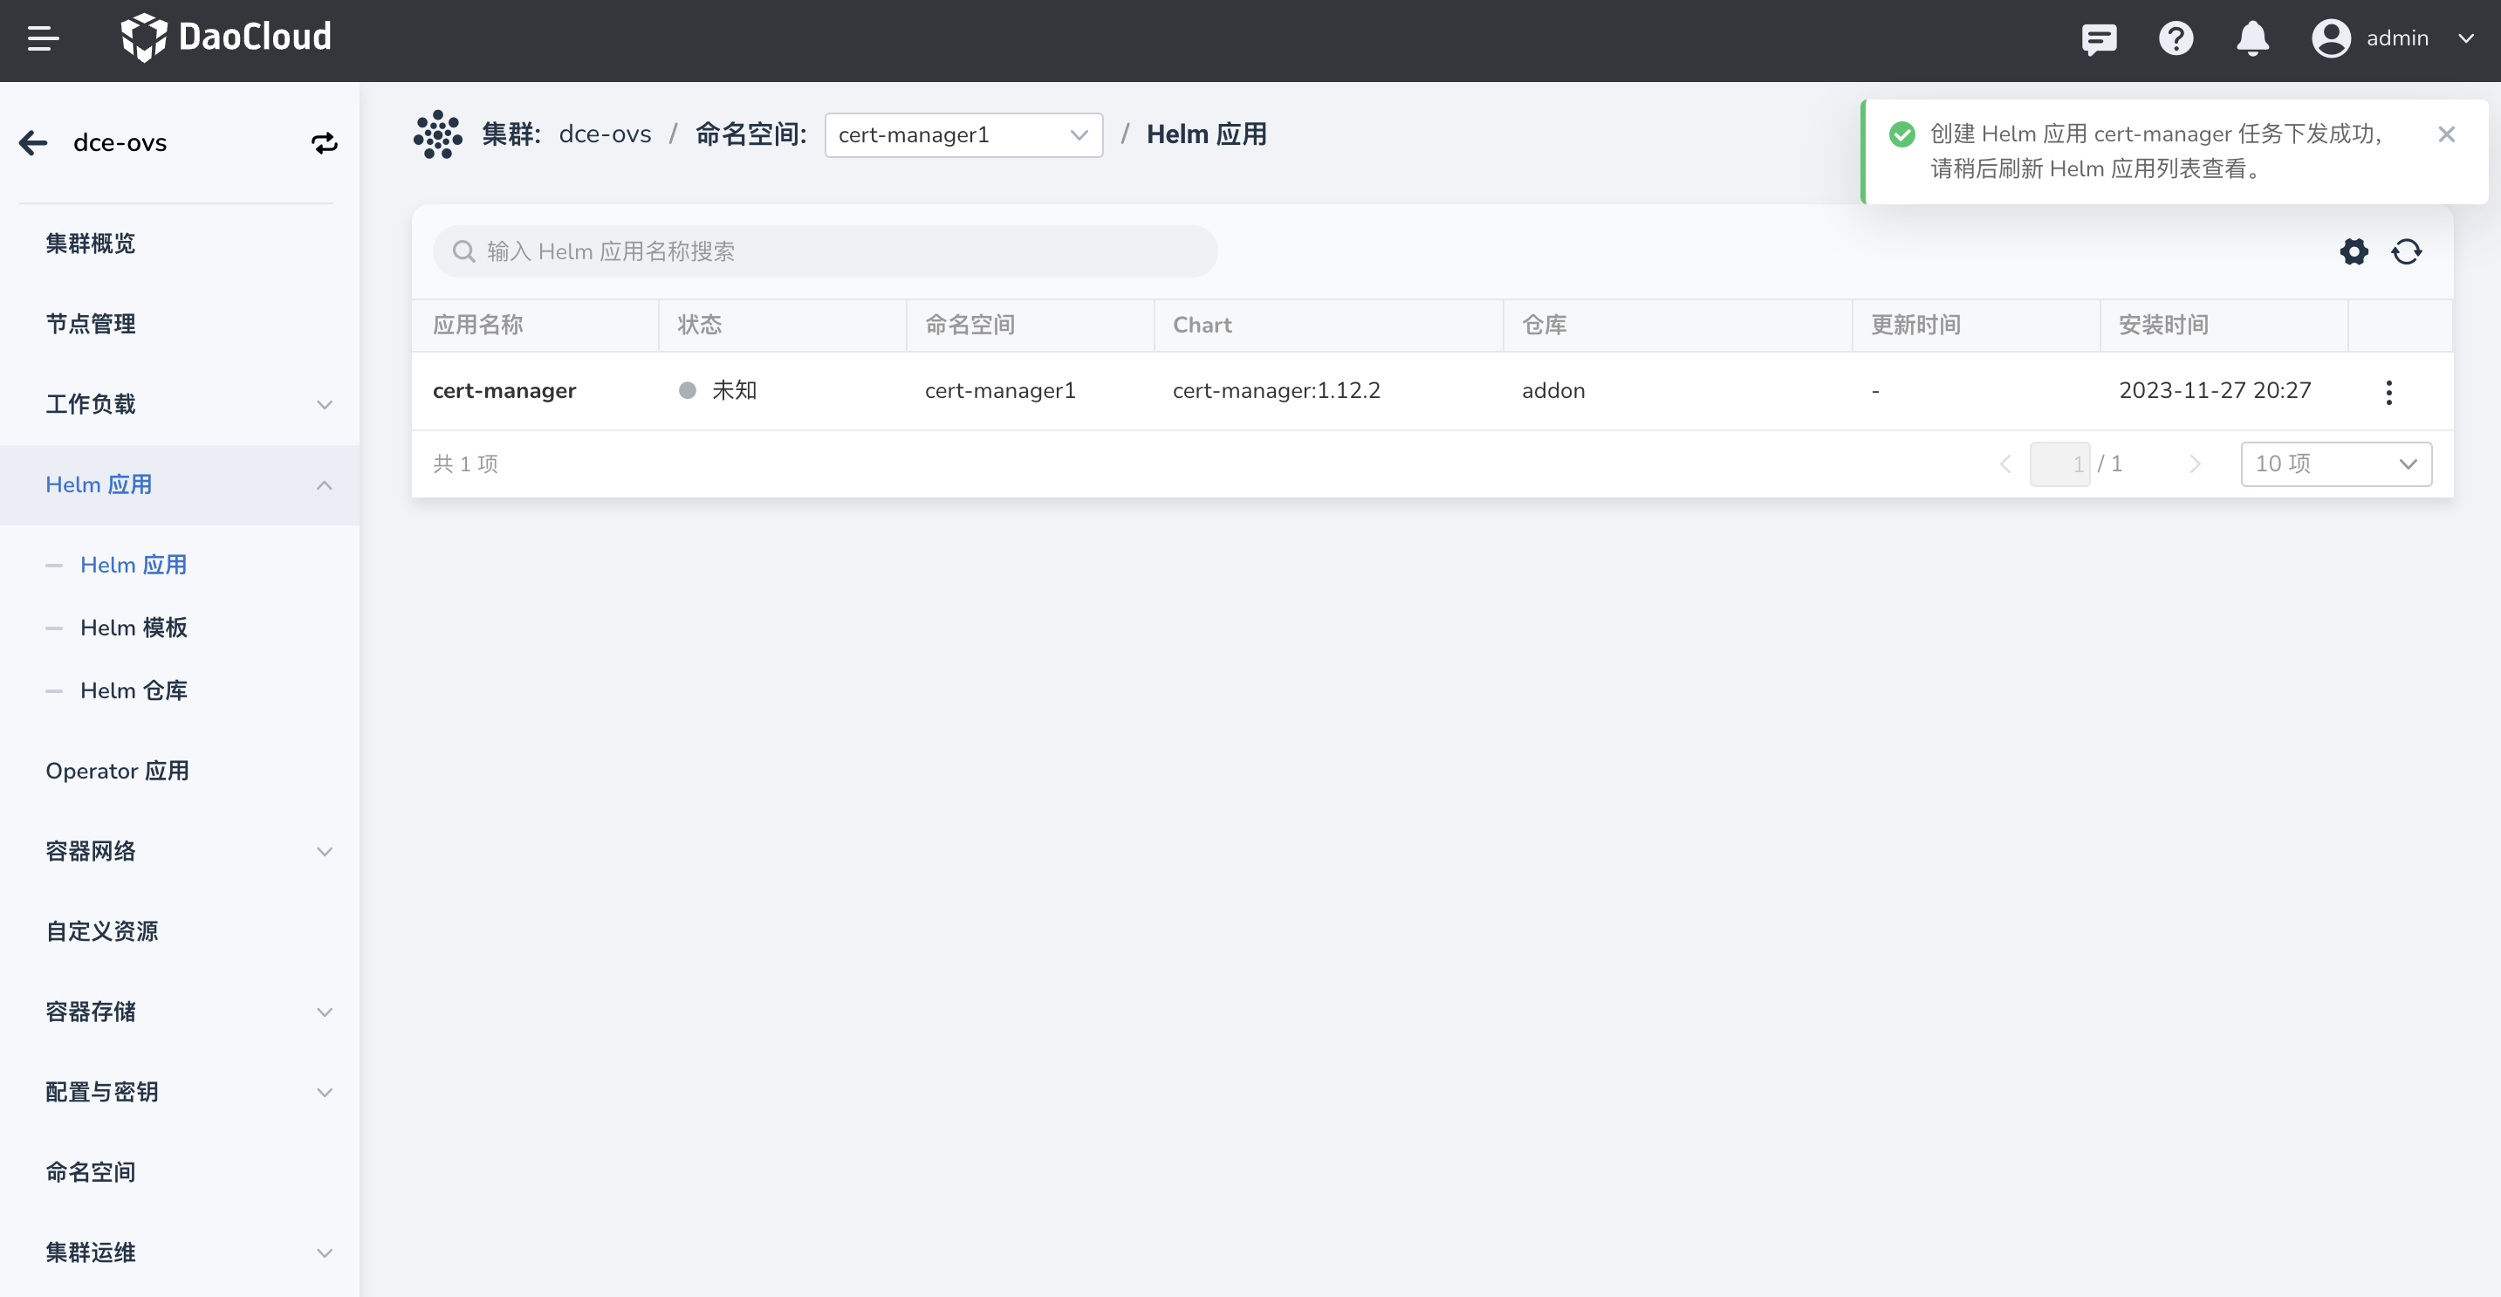Screen dimensions: 2501x1297
Task: Open the cert-manager application link
Action: point(504,390)
